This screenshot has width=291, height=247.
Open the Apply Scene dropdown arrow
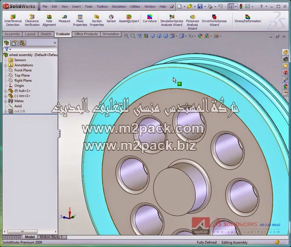tap(211, 36)
